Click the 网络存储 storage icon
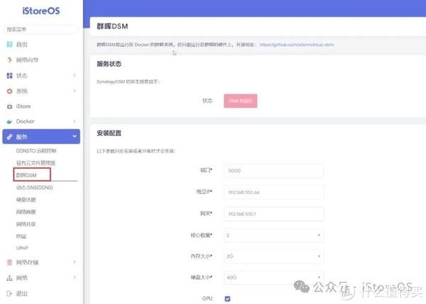426x304 pixels. tap(9, 262)
